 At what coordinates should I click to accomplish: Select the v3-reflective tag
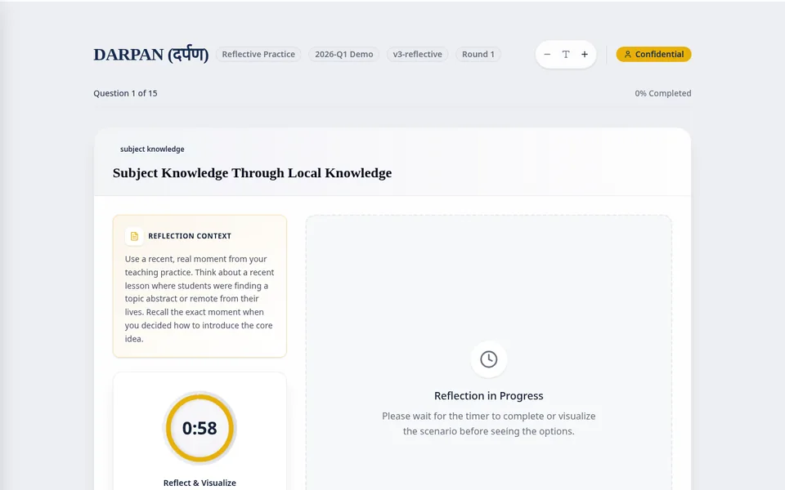(x=417, y=55)
